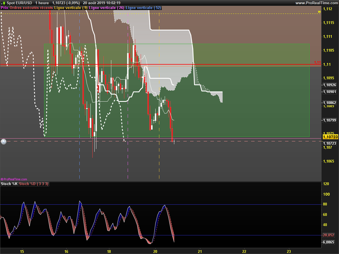Click the 1,10862 price tag on axis
The image size is (339, 254).
click(x=329, y=103)
